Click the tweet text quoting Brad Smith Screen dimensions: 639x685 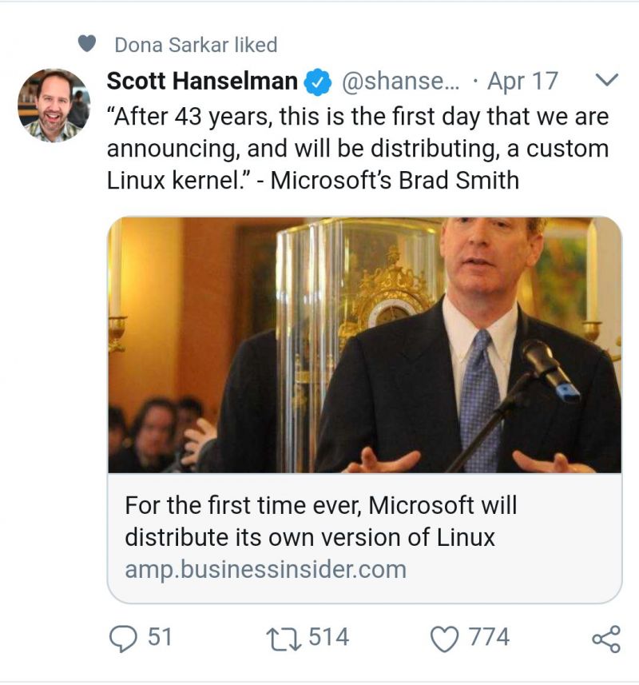(x=357, y=149)
